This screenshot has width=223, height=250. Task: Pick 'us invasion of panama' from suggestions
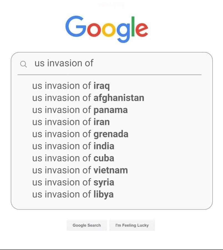pyautogui.click(x=80, y=110)
